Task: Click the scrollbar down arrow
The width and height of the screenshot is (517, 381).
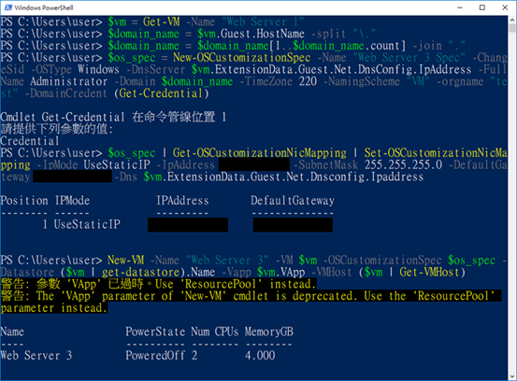Action: [x=512, y=376]
